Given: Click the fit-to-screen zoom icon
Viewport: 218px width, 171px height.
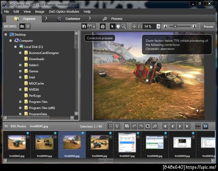Looking at the screenshot, I should coord(134,27).
